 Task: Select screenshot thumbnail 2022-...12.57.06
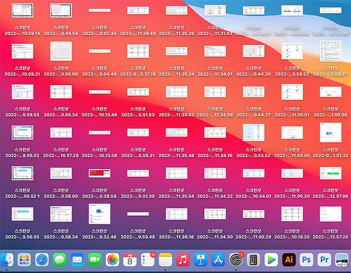click(x=330, y=173)
